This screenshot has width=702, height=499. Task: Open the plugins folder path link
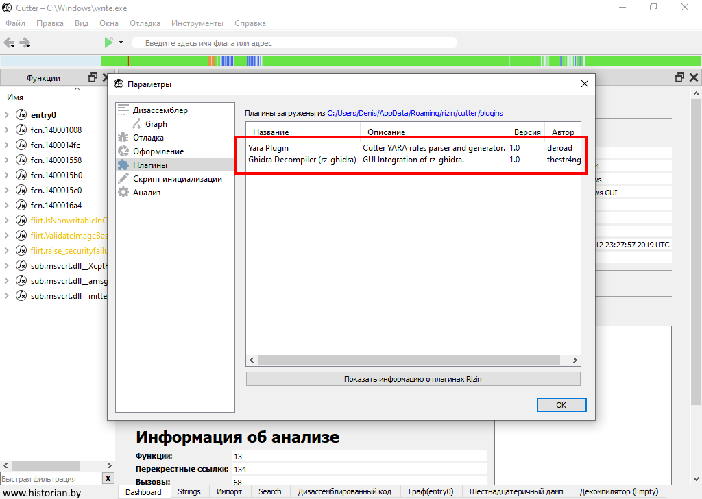point(415,113)
